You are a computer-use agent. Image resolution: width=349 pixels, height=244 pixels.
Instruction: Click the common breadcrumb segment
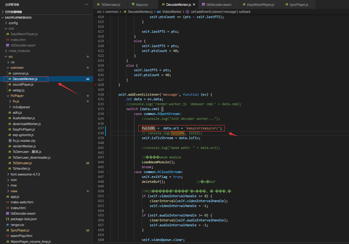point(112,12)
